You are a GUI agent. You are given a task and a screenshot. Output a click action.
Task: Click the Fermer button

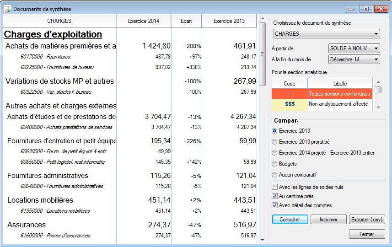point(367,234)
